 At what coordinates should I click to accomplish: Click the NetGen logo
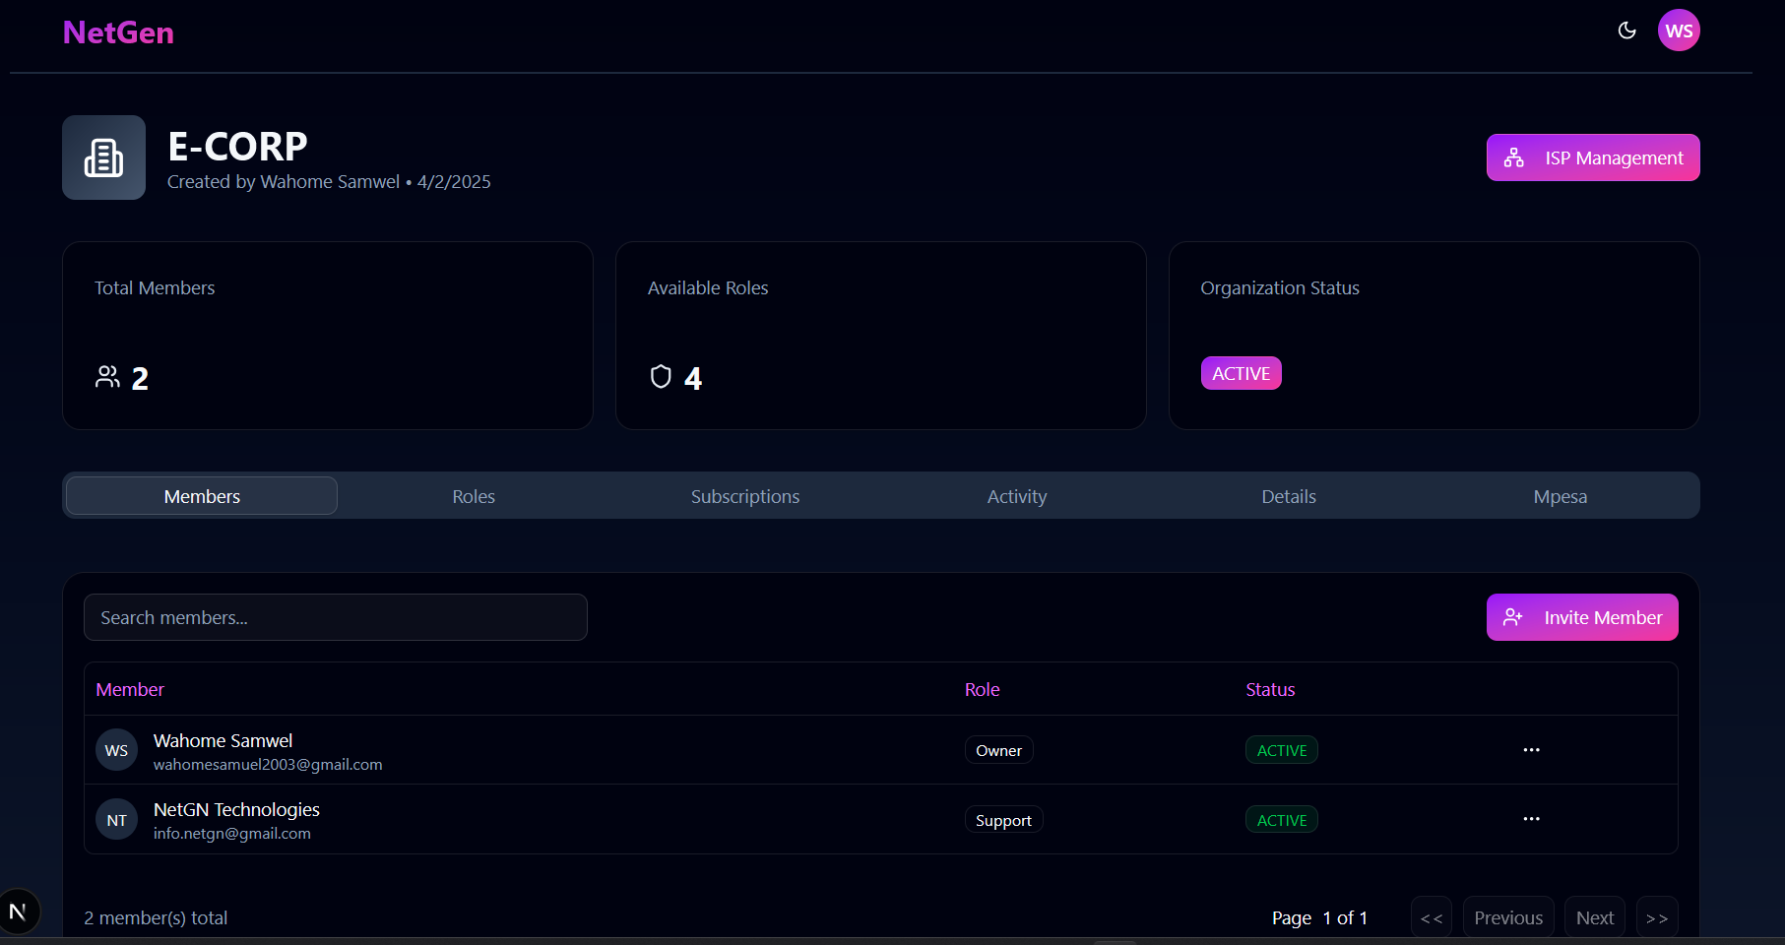pos(118,32)
